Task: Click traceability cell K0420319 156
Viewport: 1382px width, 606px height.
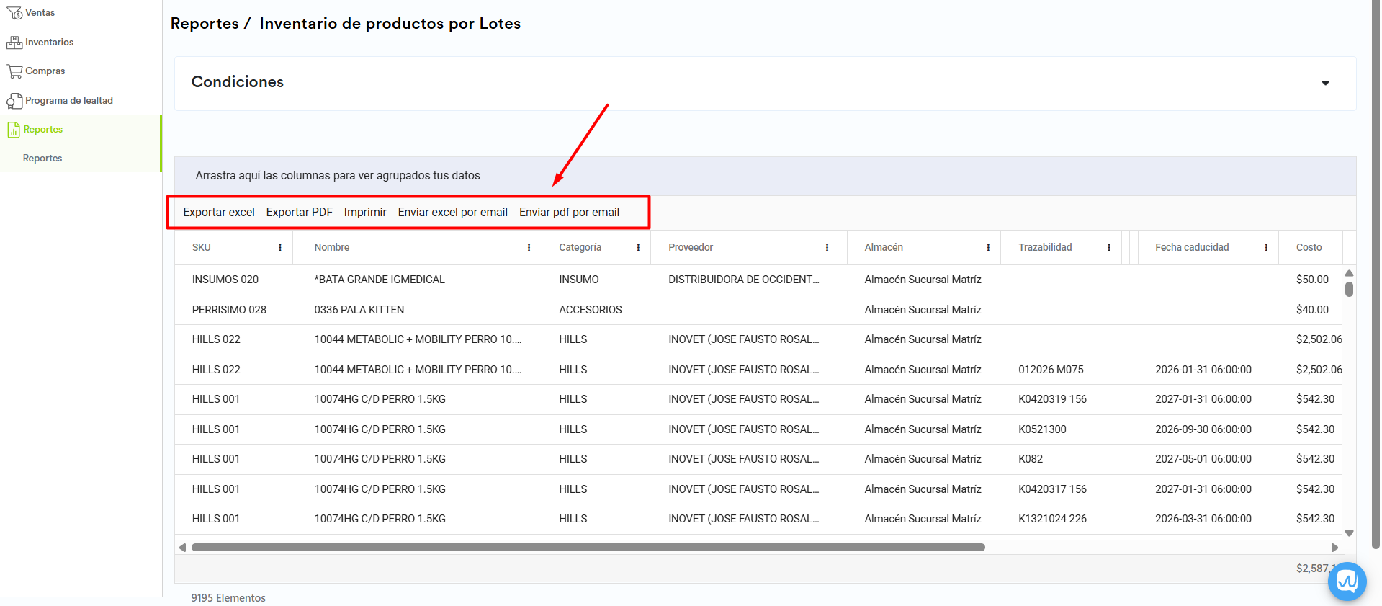Action: click(x=1052, y=399)
